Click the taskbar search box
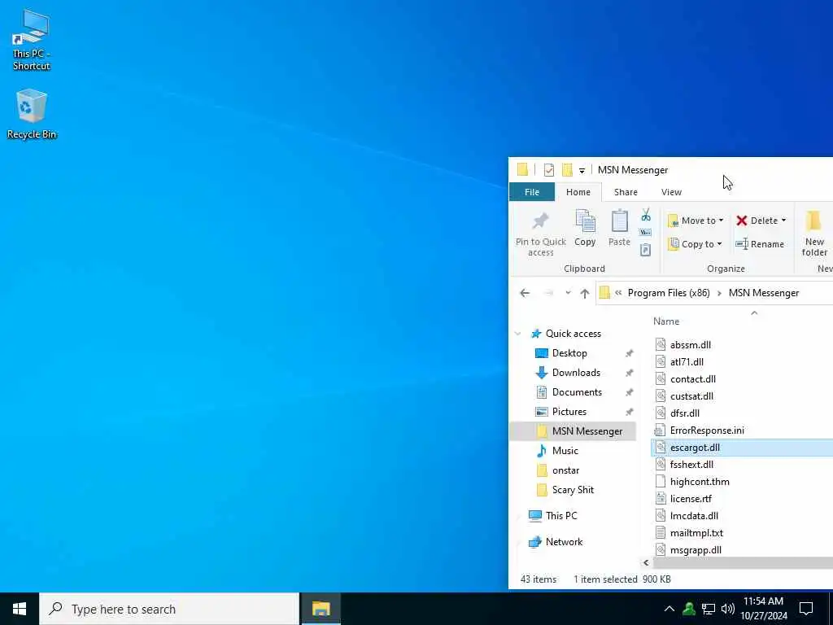Viewport: 833px width, 625px height. (169, 609)
